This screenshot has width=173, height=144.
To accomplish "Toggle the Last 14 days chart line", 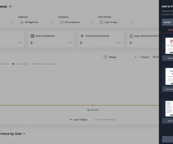I will [x=79, y=120].
